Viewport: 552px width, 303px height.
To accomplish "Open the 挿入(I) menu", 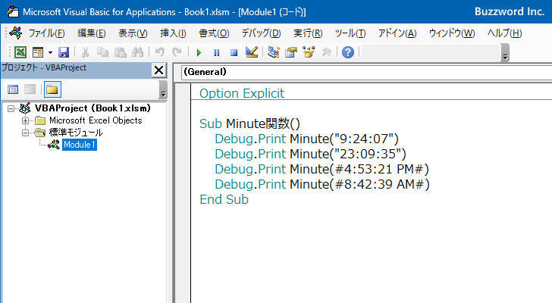I will pyautogui.click(x=173, y=33).
